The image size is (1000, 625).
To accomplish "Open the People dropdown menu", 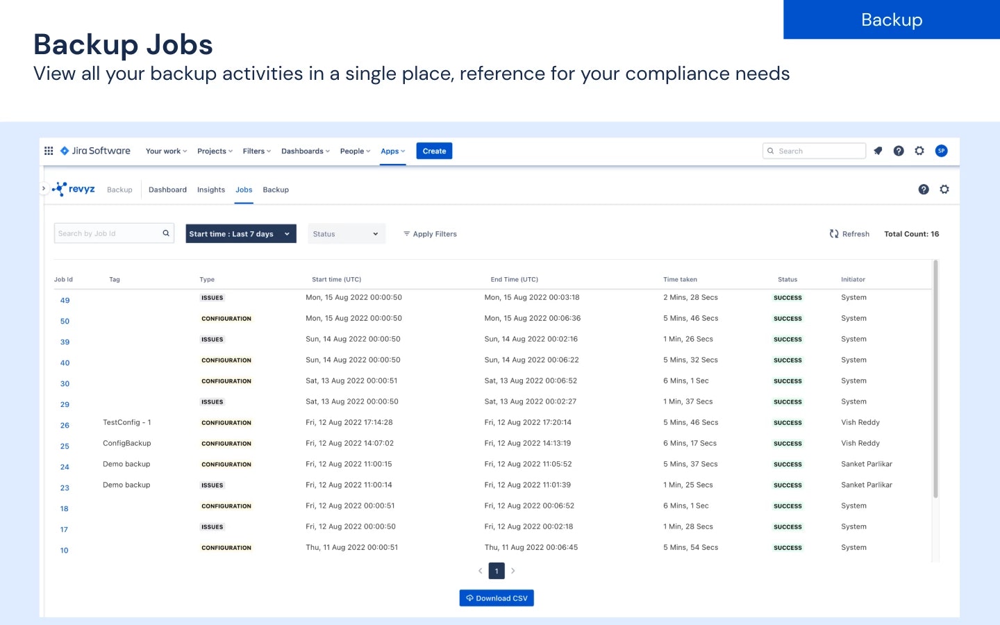I will pyautogui.click(x=355, y=151).
